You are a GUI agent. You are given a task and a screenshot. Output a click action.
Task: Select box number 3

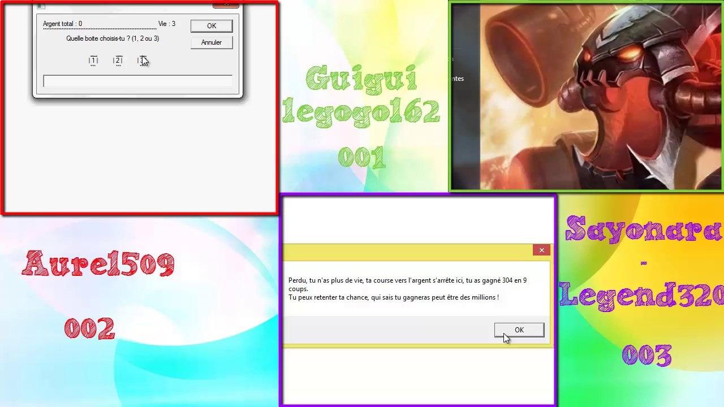pos(142,60)
